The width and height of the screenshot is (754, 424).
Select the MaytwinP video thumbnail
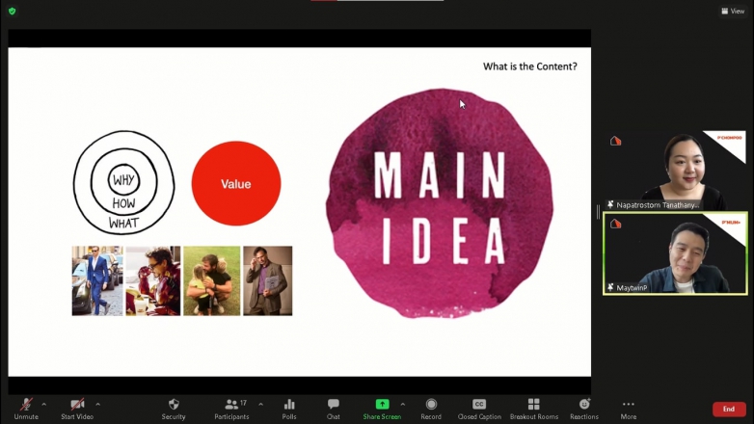(x=675, y=253)
